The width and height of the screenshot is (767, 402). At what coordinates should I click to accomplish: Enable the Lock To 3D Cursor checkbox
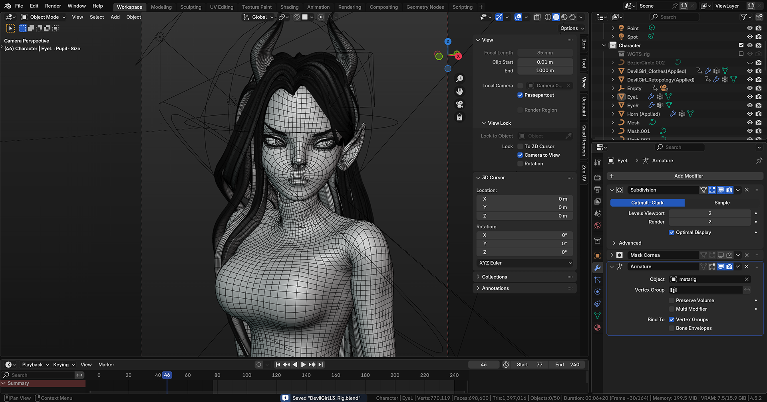[x=520, y=146]
